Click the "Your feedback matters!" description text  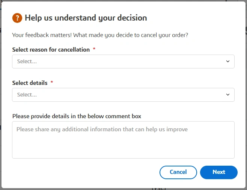100,35
